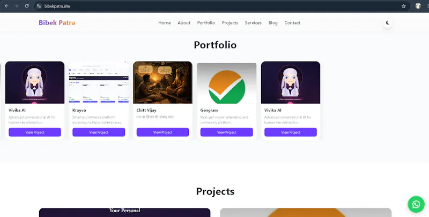Open the "Your Personal" project preview image
Viewport: 429px width, 217px height.
tap(125, 213)
